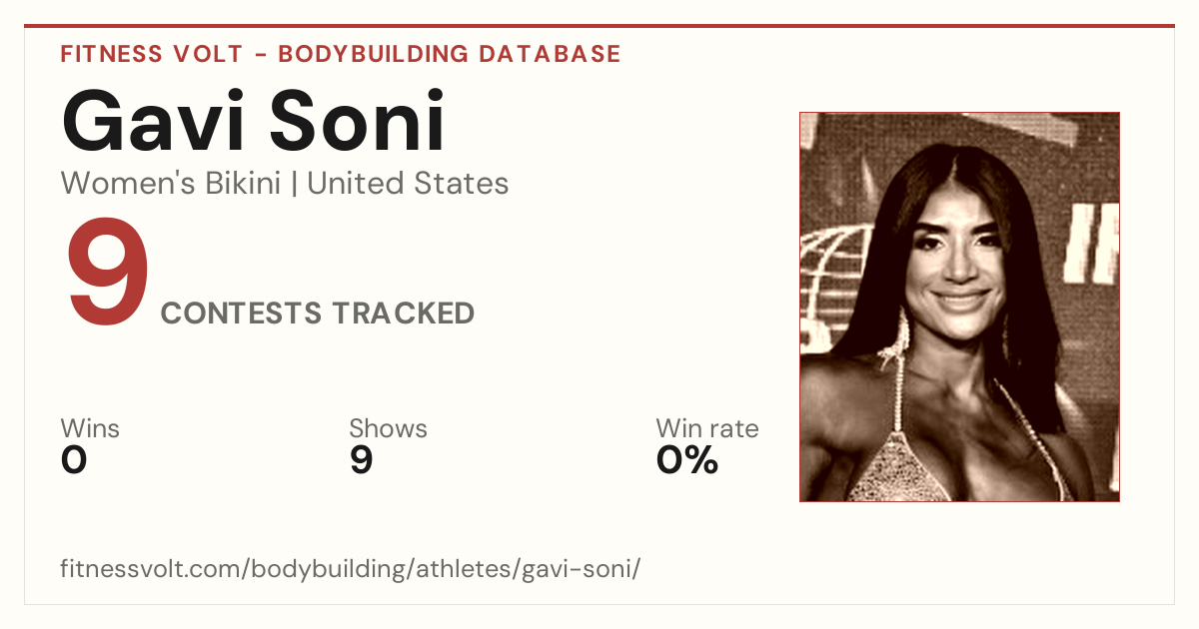Screen dimensions: 1199x629
Task: Click the Gavi Soni name heading
Action: 253,122
